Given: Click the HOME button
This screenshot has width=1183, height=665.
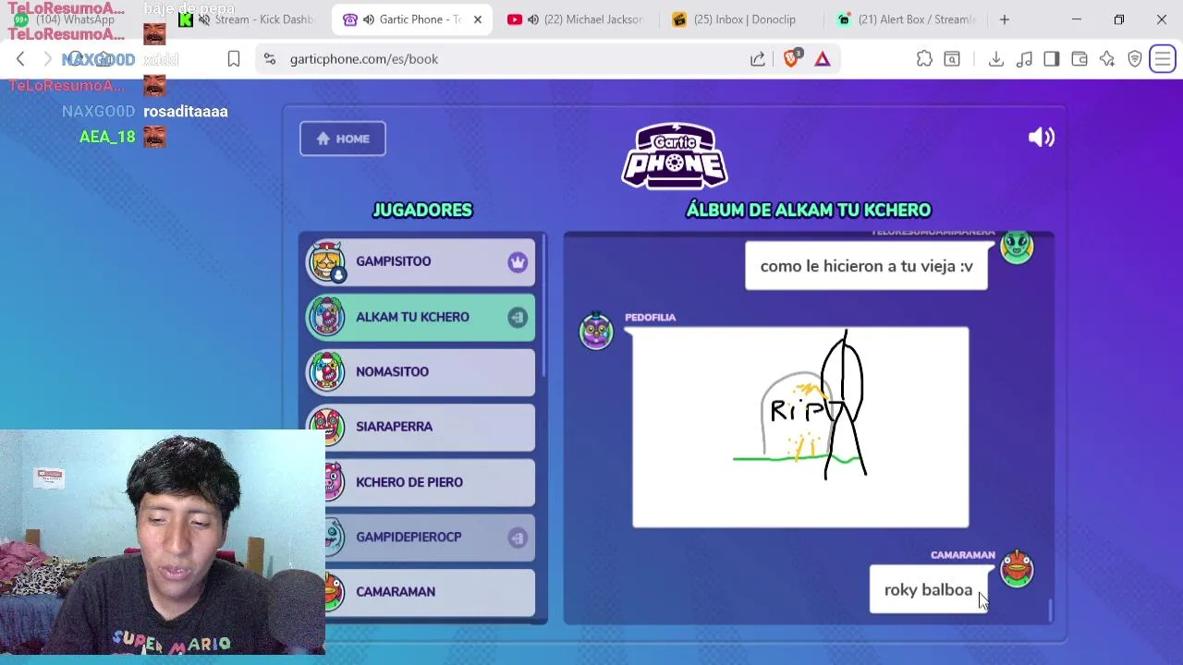Looking at the screenshot, I should [343, 139].
